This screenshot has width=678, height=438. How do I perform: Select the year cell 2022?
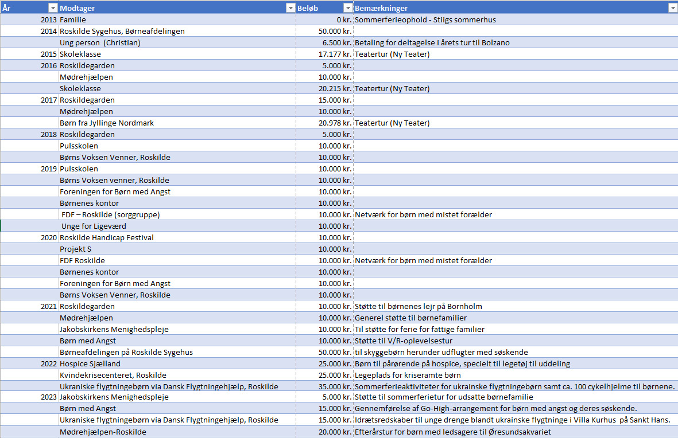coord(29,363)
